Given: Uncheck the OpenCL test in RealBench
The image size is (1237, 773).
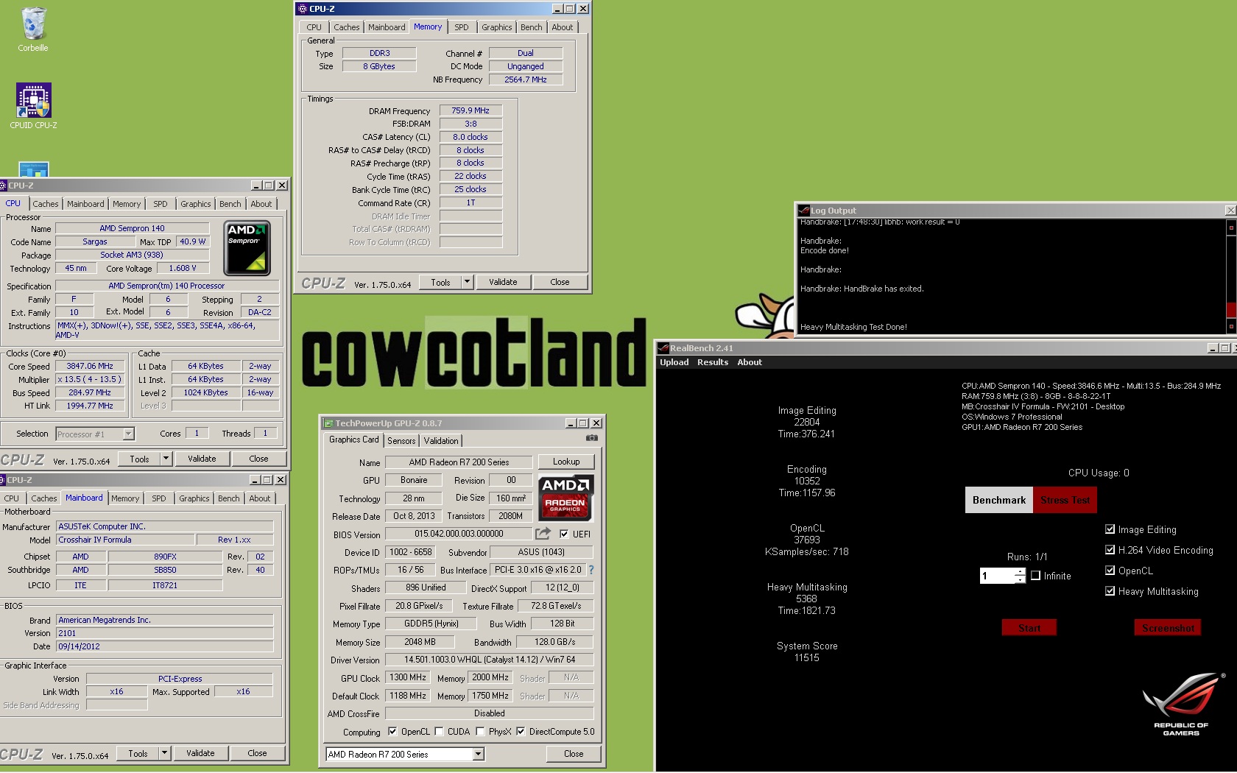Looking at the screenshot, I should click(1110, 570).
